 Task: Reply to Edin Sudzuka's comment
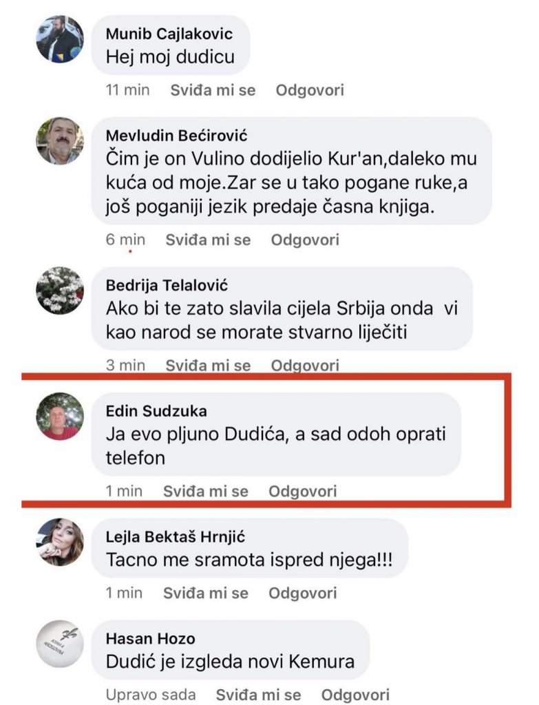point(303,492)
